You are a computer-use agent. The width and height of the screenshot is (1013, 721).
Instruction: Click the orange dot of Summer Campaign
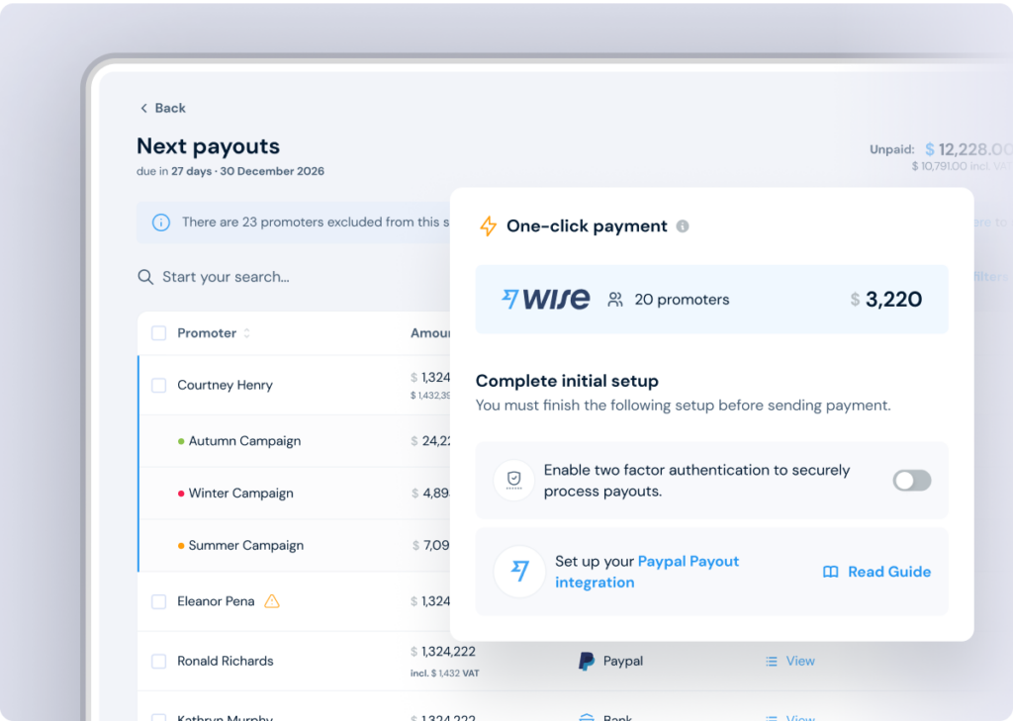point(181,546)
